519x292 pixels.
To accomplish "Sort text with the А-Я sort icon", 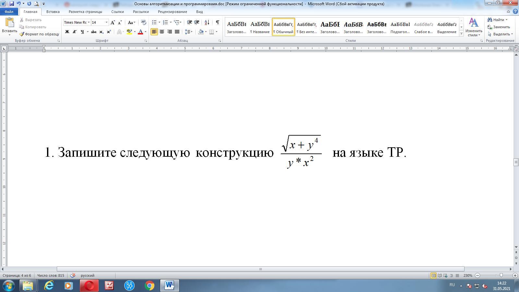I will pyautogui.click(x=207, y=22).
